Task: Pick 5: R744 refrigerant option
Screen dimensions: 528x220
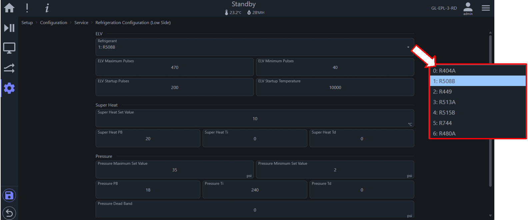Action: click(x=478, y=123)
